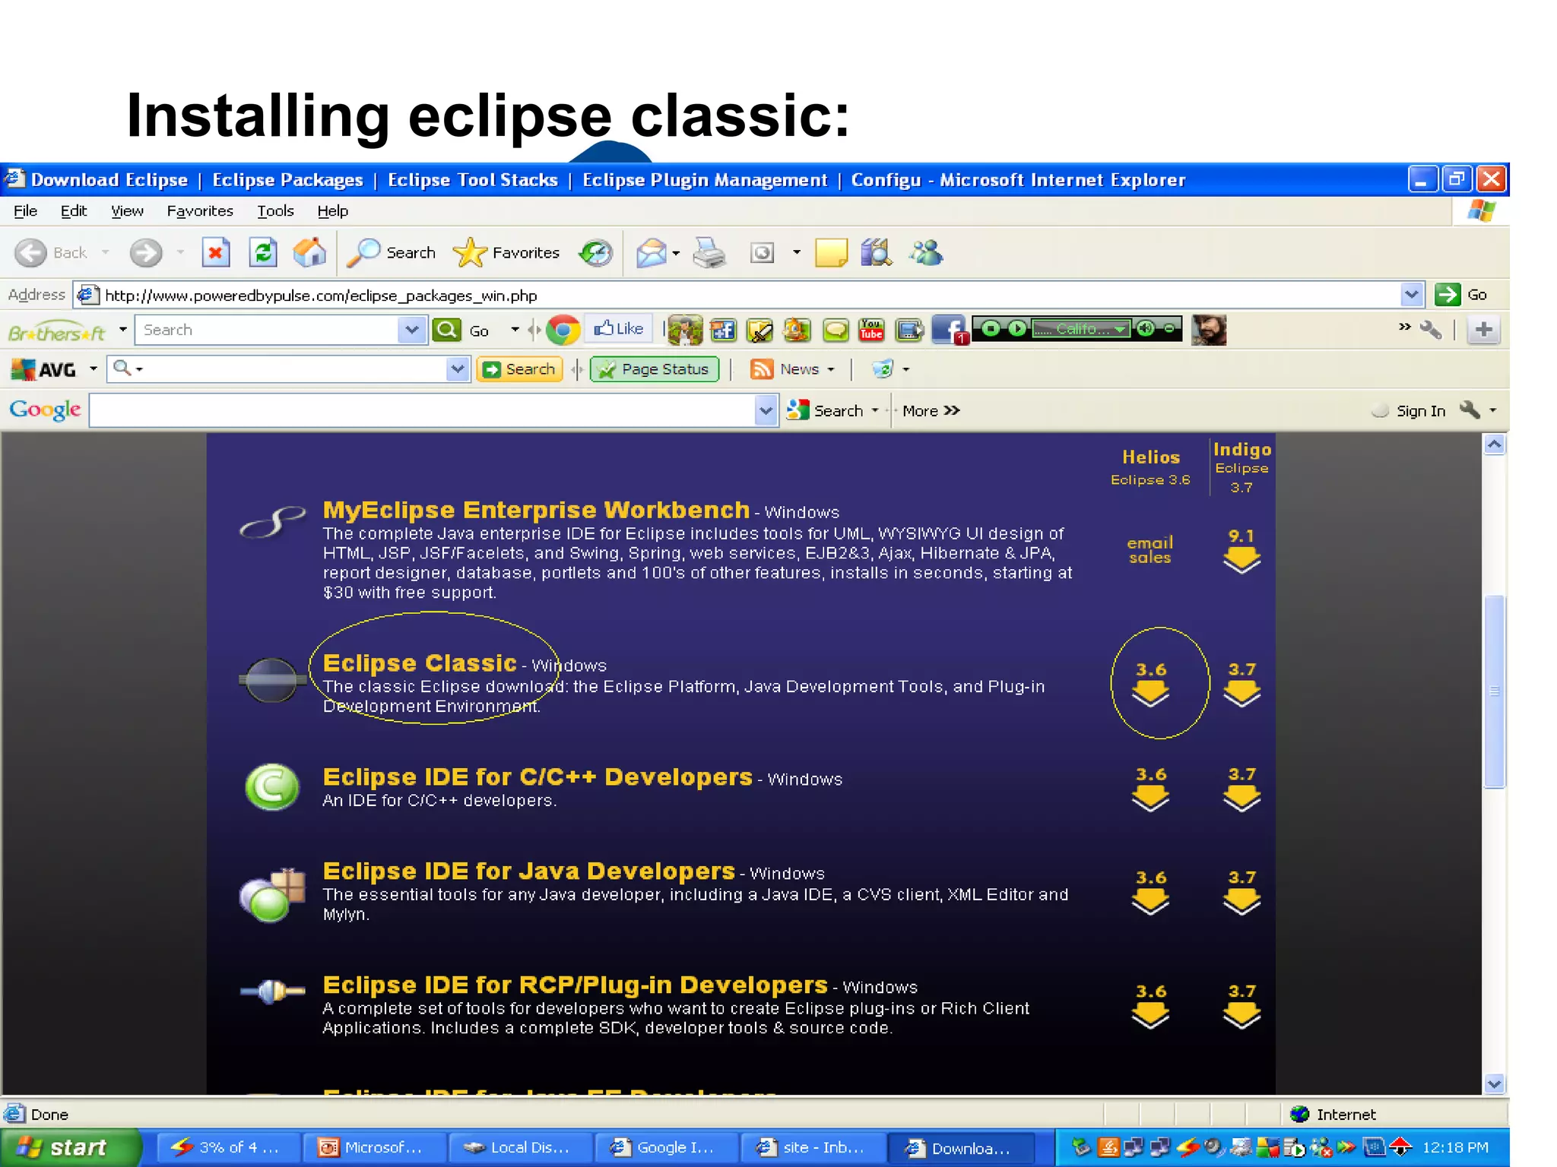Click the green Go arrow button
This screenshot has height=1167, width=1557.
click(x=1448, y=295)
